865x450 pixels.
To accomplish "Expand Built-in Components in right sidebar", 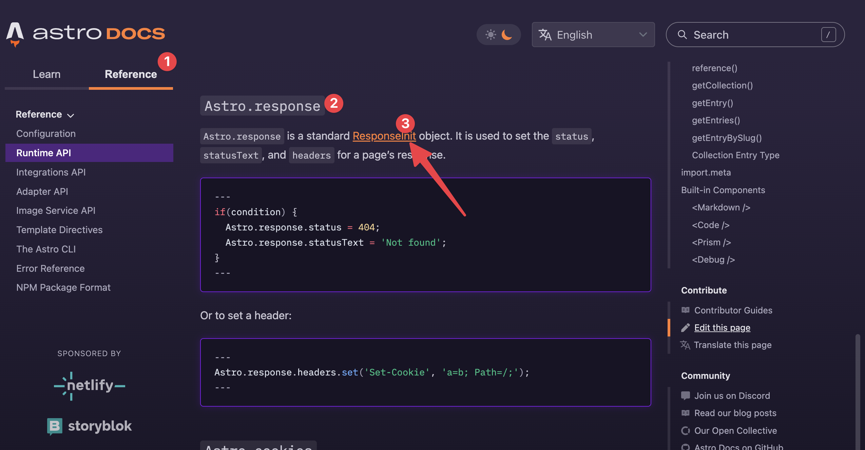I will point(723,190).
